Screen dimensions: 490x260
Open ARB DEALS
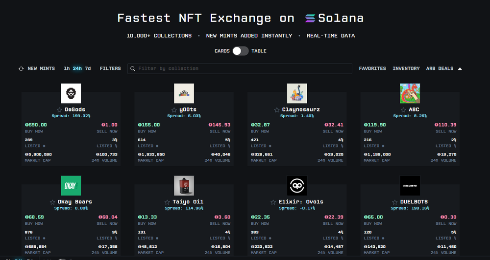(440, 68)
